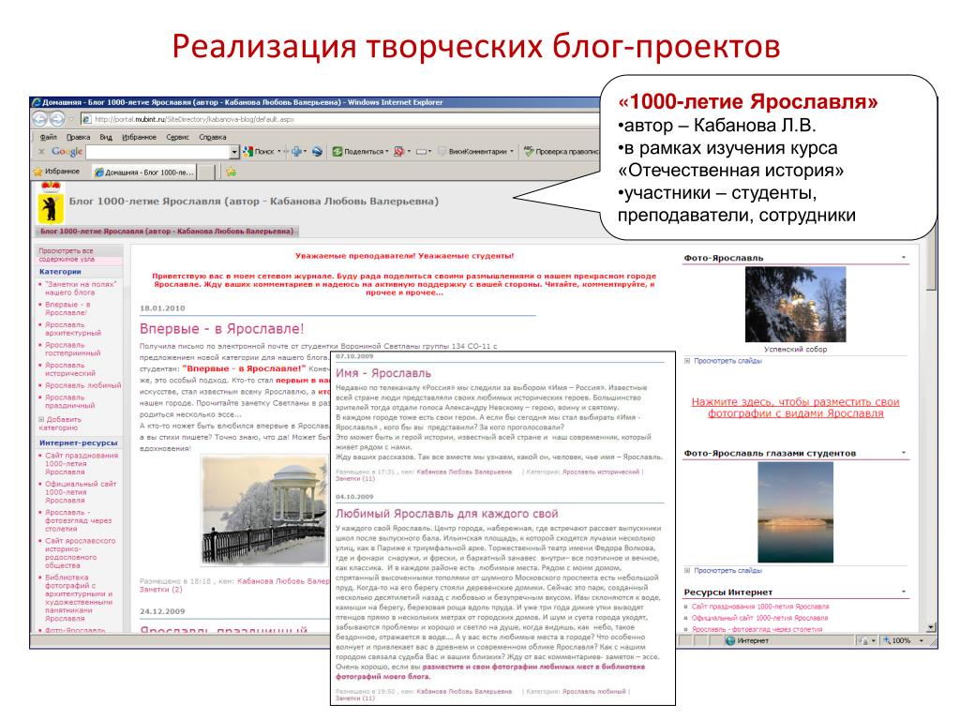960x720 pixels.
Task: Click the link to post Yaroslavl photos
Action: 795,407
